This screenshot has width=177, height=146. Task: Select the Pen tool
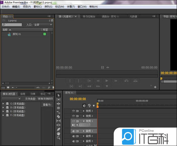(58, 129)
